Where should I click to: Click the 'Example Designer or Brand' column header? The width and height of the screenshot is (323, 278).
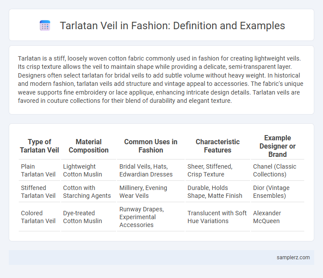(x=278, y=146)
